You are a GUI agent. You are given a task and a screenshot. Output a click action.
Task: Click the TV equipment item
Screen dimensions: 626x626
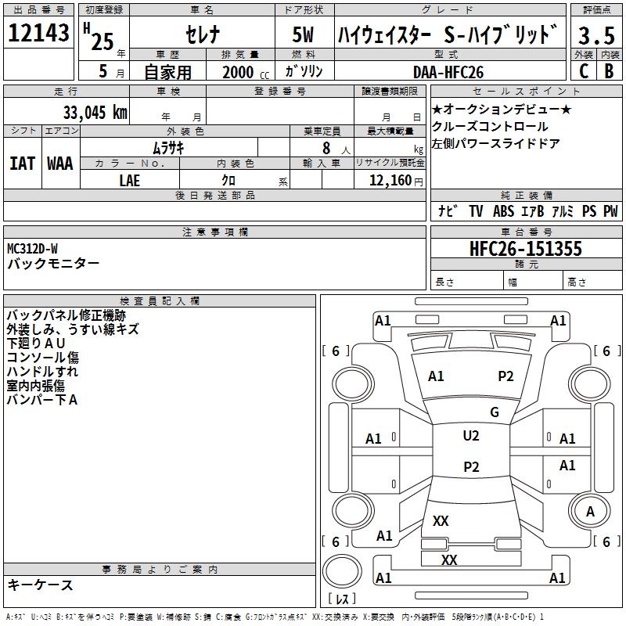tap(476, 211)
